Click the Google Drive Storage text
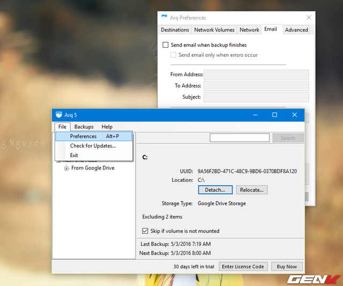This screenshot has width=343, height=286. 221,203
